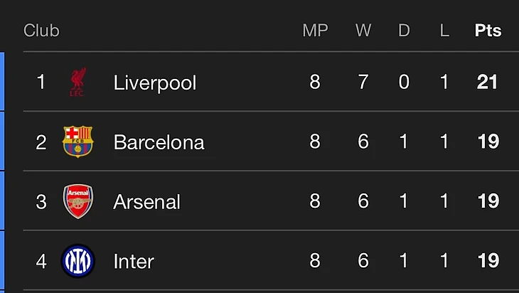Click the Barcelona club crest icon
Viewport: 519px width, 293px height.
click(x=77, y=142)
